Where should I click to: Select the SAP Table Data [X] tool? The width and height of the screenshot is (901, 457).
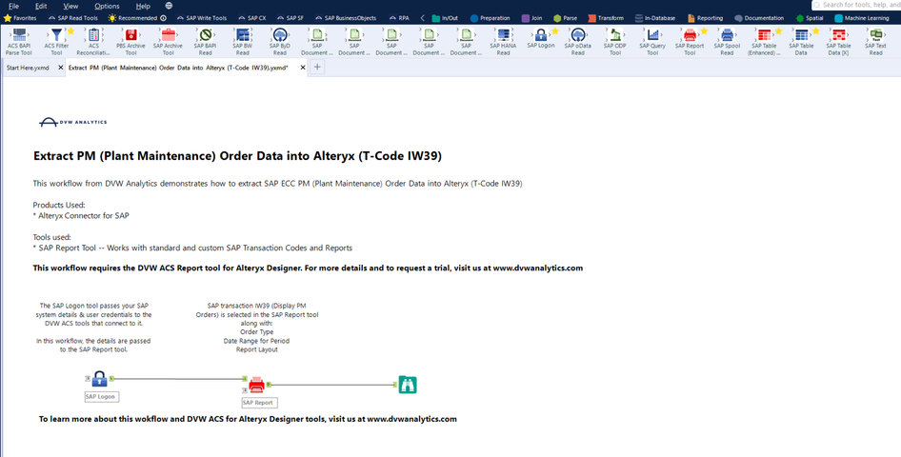(839, 34)
